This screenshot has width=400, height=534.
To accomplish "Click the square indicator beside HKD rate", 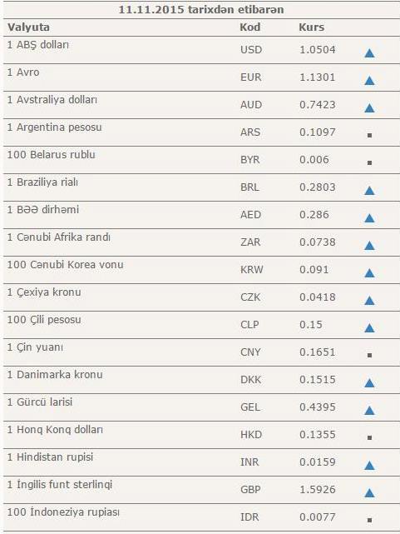I will pos(370,437).
